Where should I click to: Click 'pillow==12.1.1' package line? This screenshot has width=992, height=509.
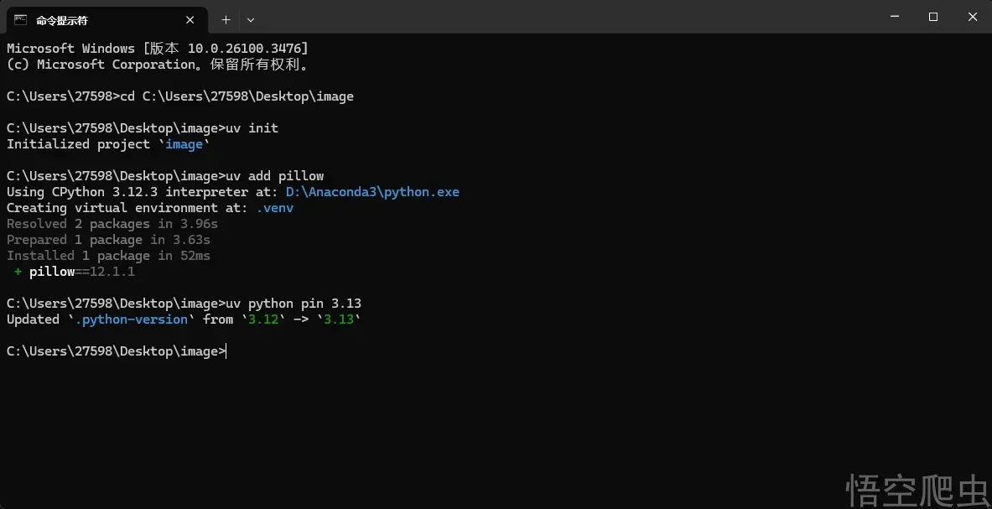pyautogui.click(x=75, y=271)
